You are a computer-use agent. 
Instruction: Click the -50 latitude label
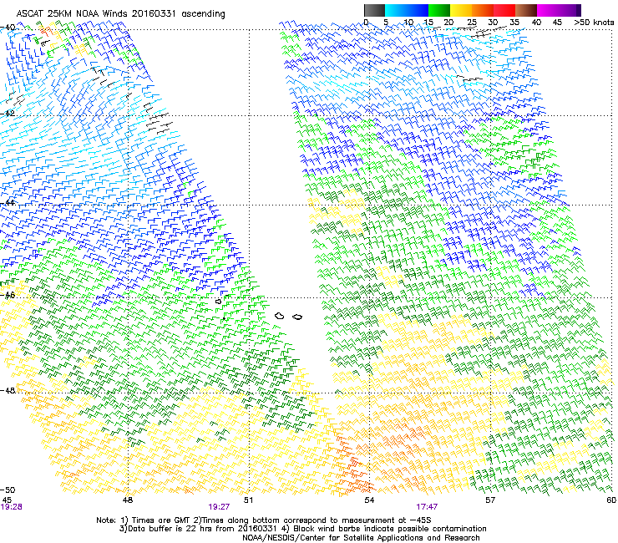pyautogui.click(x=8, y=490)
